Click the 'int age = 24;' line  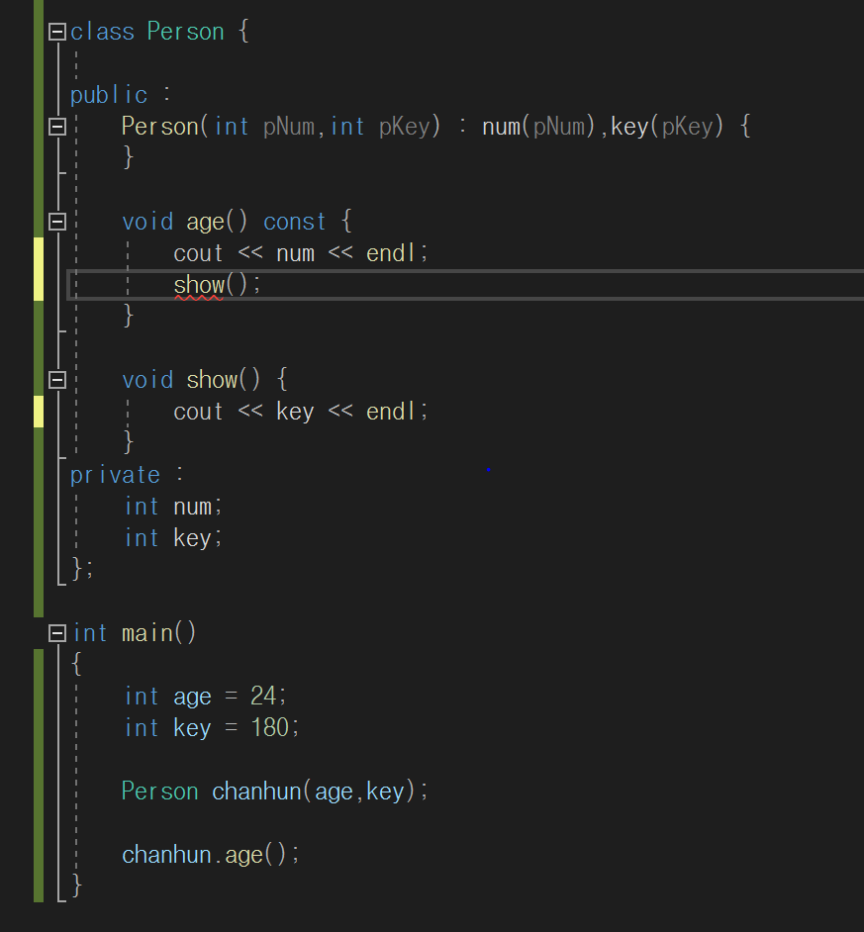pyautogui.click(x=205, y=697)
